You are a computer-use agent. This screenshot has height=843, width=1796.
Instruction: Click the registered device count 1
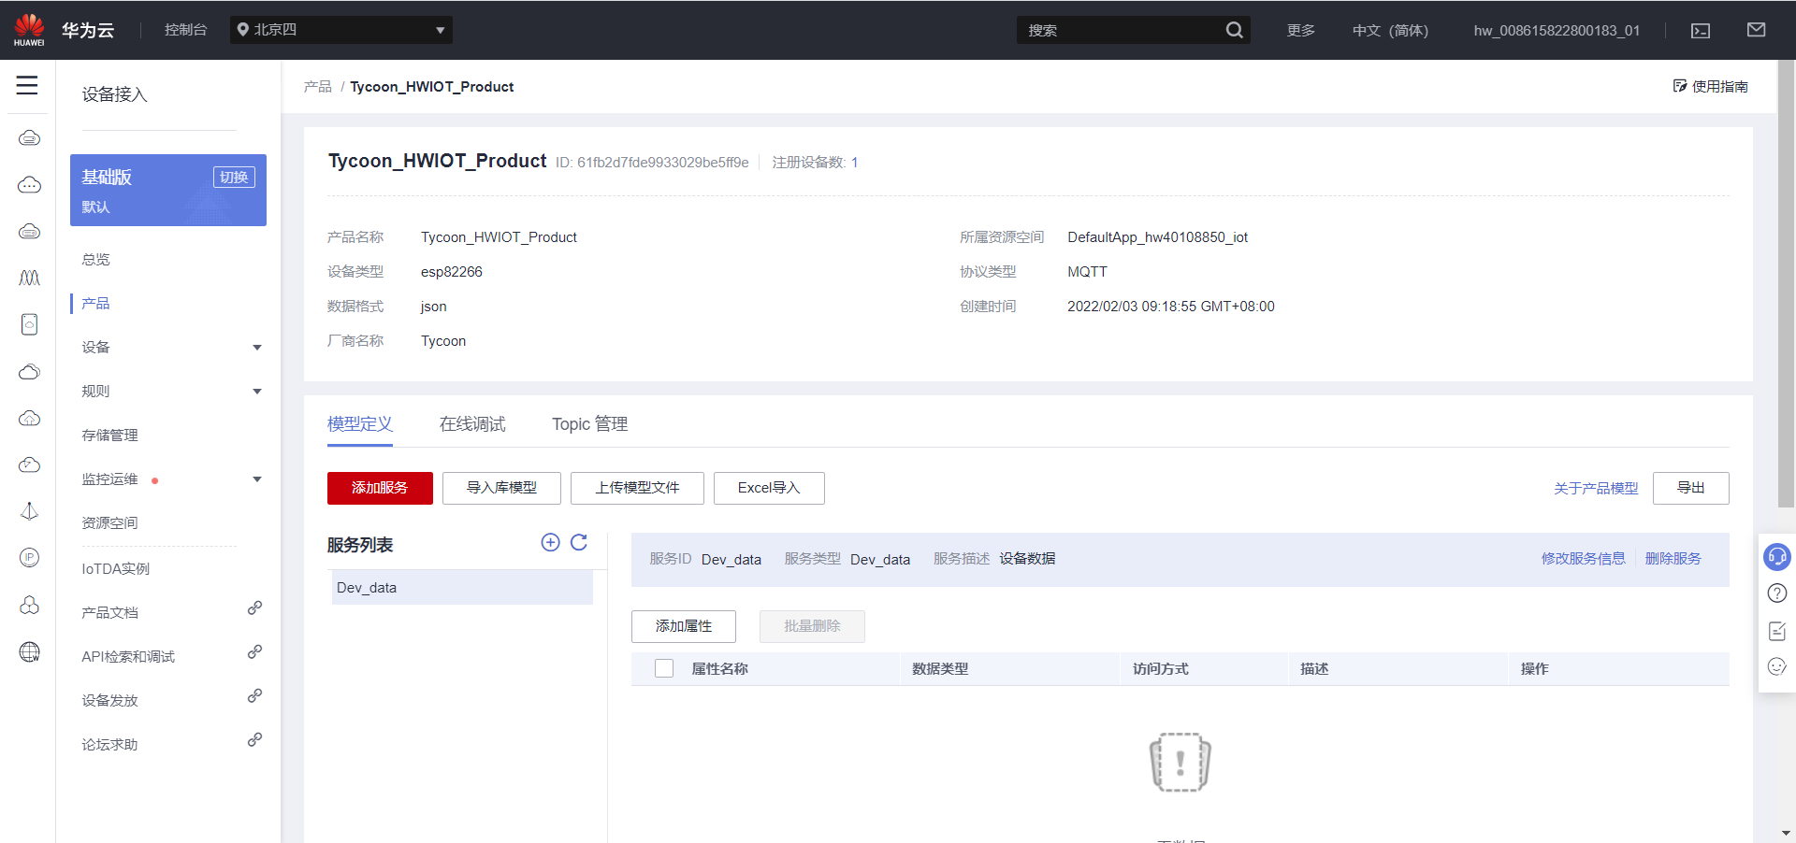(854, 163)
